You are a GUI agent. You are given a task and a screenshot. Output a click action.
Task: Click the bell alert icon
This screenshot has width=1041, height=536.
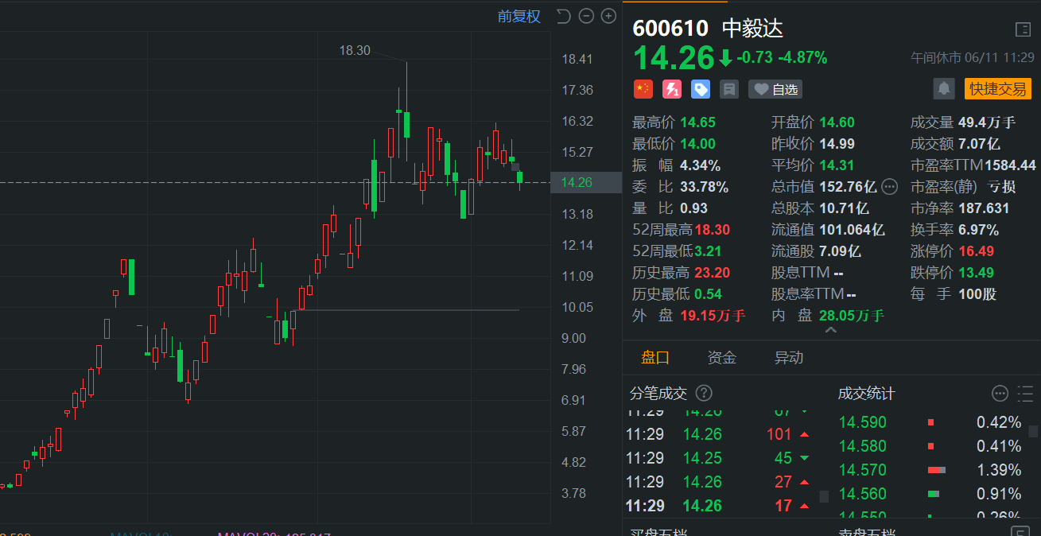click(944, 88)
